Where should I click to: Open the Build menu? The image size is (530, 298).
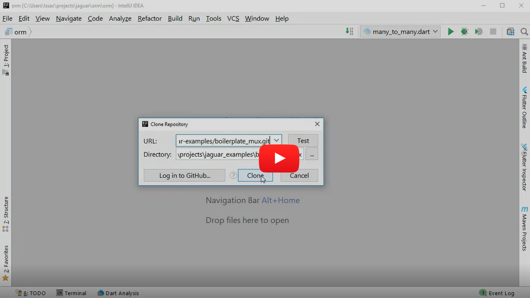point(175,18)
